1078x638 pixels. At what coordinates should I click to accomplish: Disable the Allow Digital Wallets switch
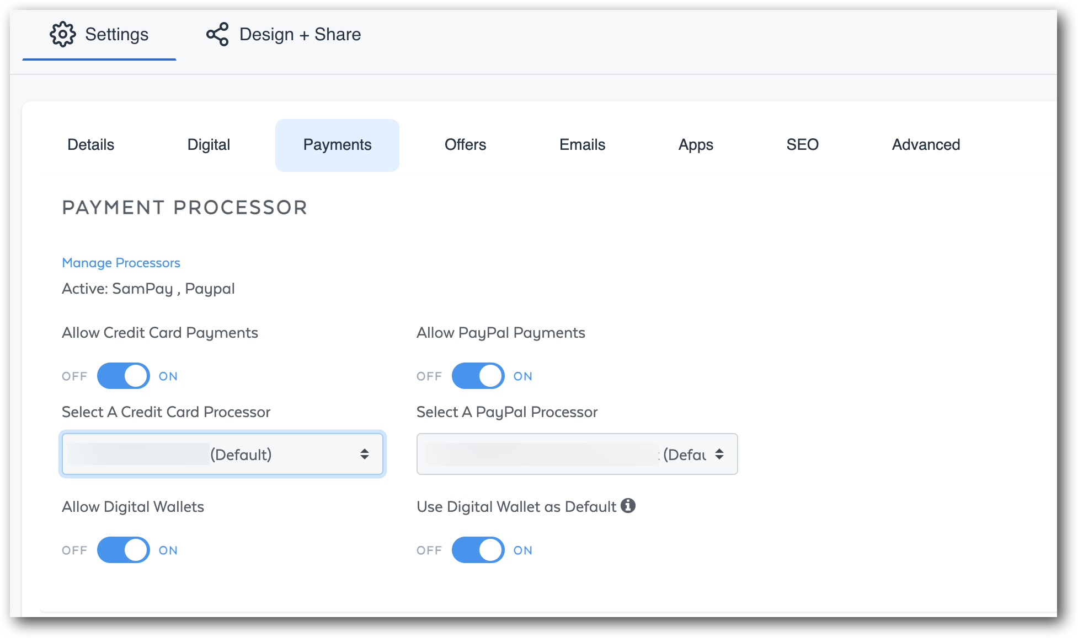pyautogui.click(x=124, y=550)
